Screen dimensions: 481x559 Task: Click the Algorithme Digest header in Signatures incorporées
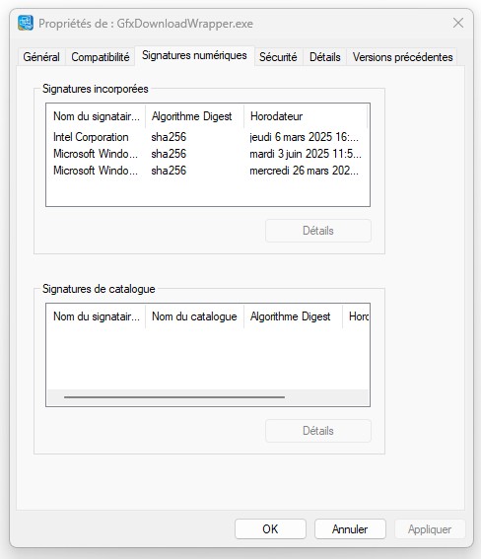(194, 116)
